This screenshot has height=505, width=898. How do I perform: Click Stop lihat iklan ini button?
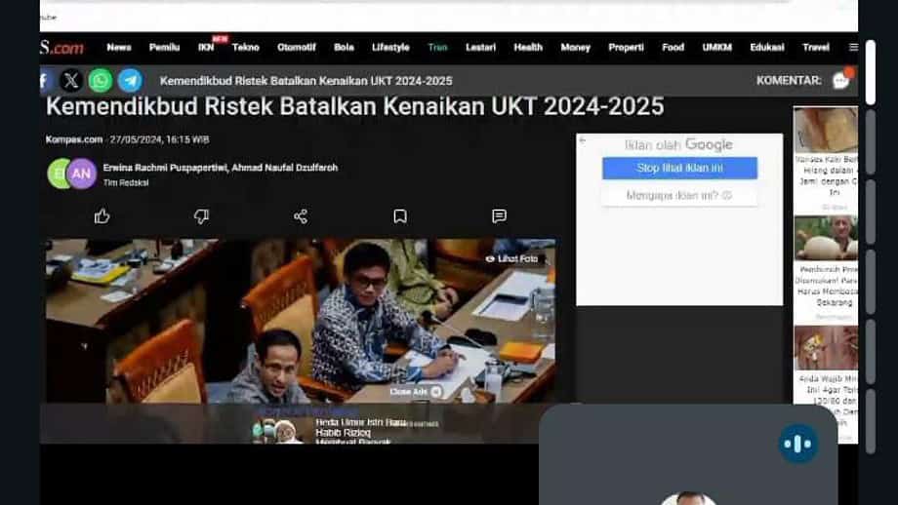pyautogui.click(x=679, y=168)
